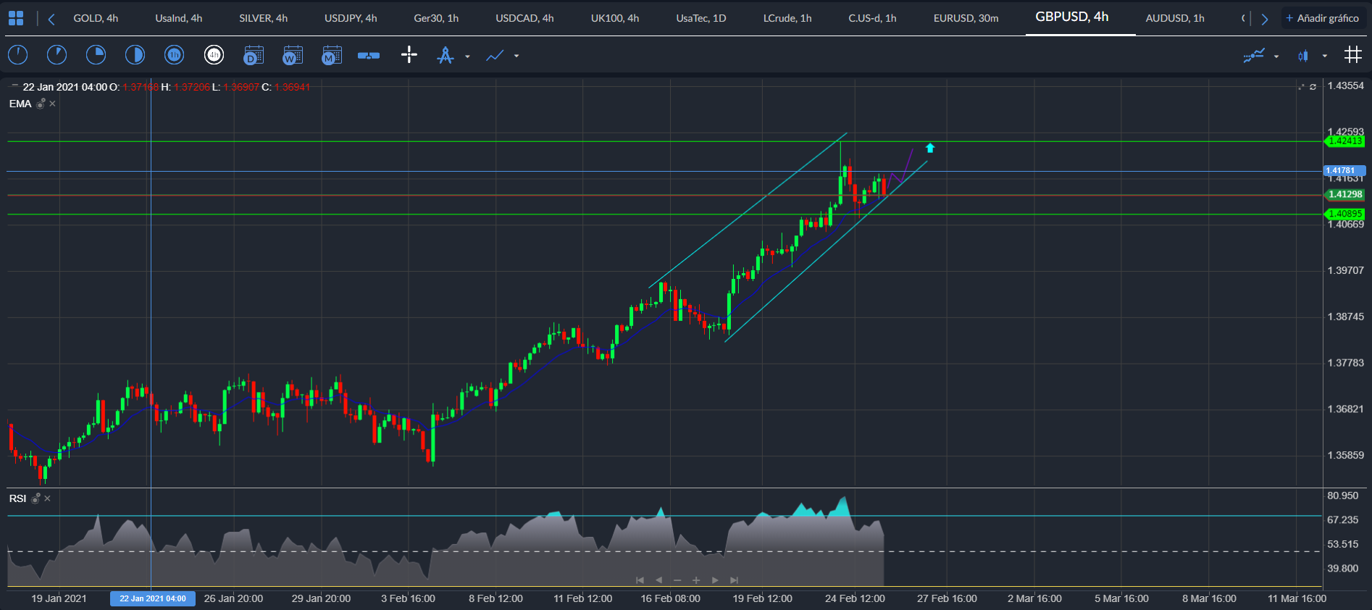
Task: Step the chart forward one bar
Action: tap(715, 580)
